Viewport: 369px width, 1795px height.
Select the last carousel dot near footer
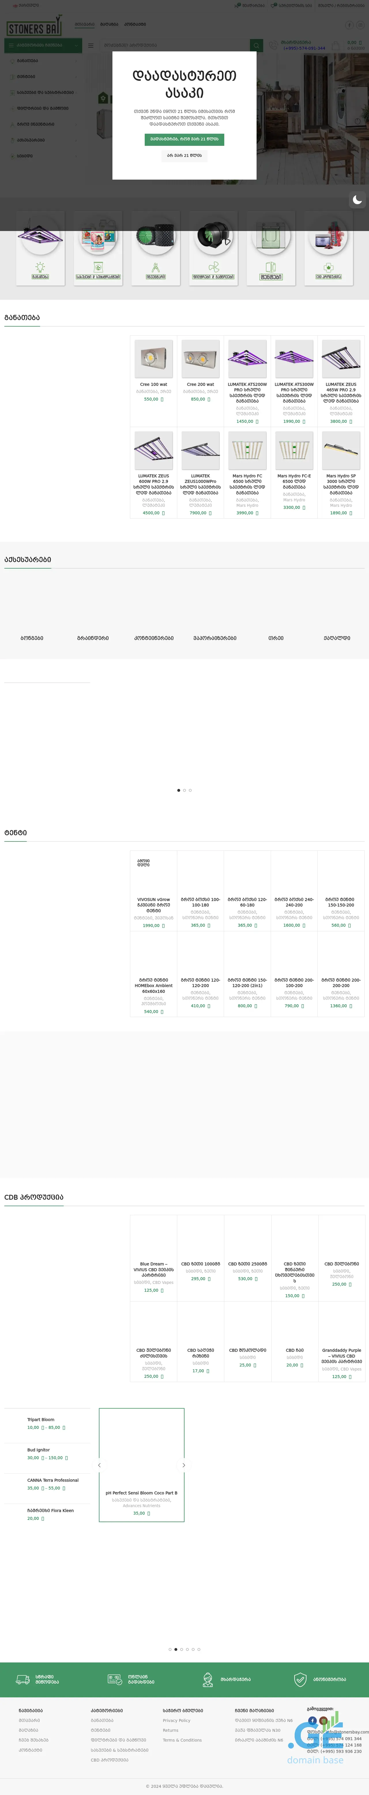pos(199,1649)
